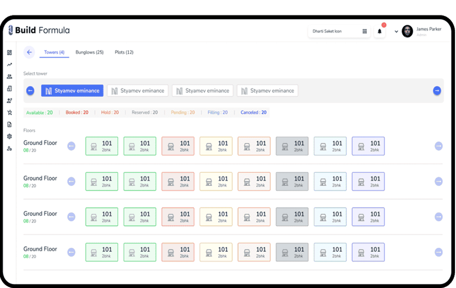The width and height of the screenshot is (456, 288).
Task: Open the analytics trend-line icon in sidebar
Action: coord(9,65)
